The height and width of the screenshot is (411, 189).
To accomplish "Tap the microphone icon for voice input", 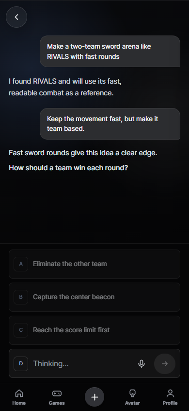I will [142, 363].
